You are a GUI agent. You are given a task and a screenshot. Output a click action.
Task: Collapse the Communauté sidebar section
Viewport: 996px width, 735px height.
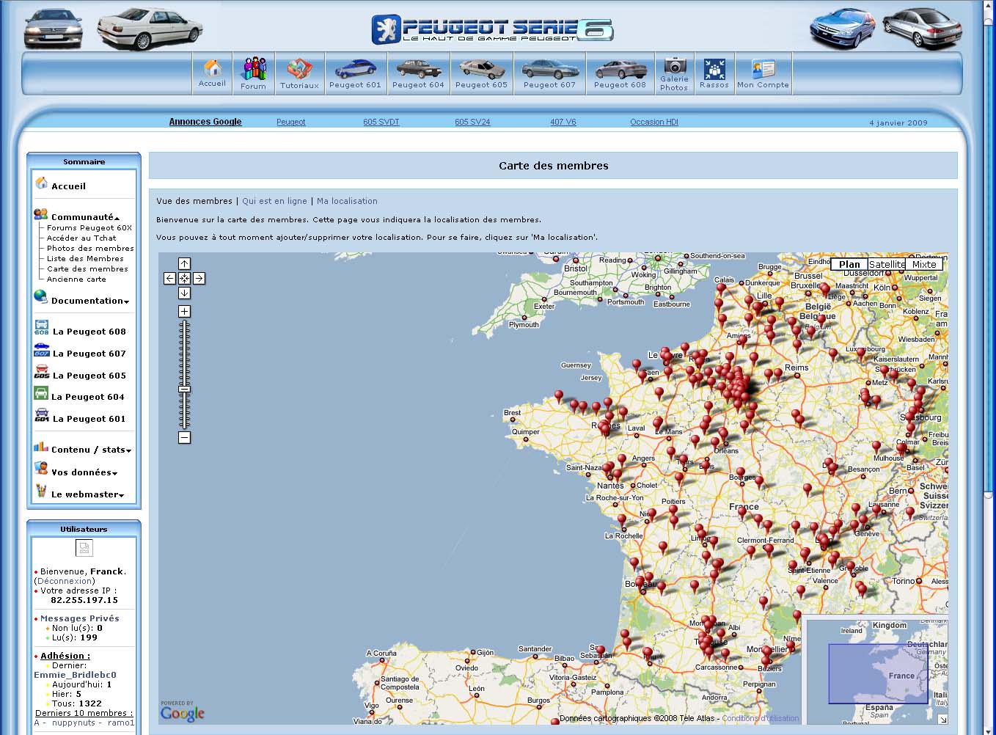85,216
